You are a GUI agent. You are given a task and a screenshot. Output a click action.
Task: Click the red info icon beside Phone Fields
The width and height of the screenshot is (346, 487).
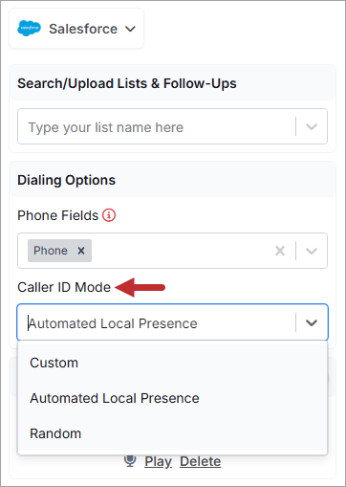pyautogui.click(x=109, y=215)
